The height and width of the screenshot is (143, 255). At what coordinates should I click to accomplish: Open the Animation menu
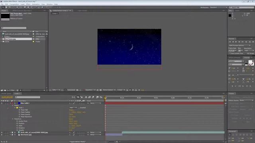click(36, 4)
